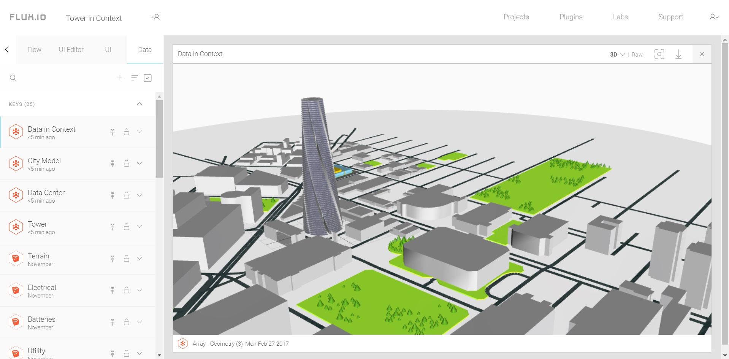Expand the Data in Context key details
The image size is (729, 359).
pos(139,132)
